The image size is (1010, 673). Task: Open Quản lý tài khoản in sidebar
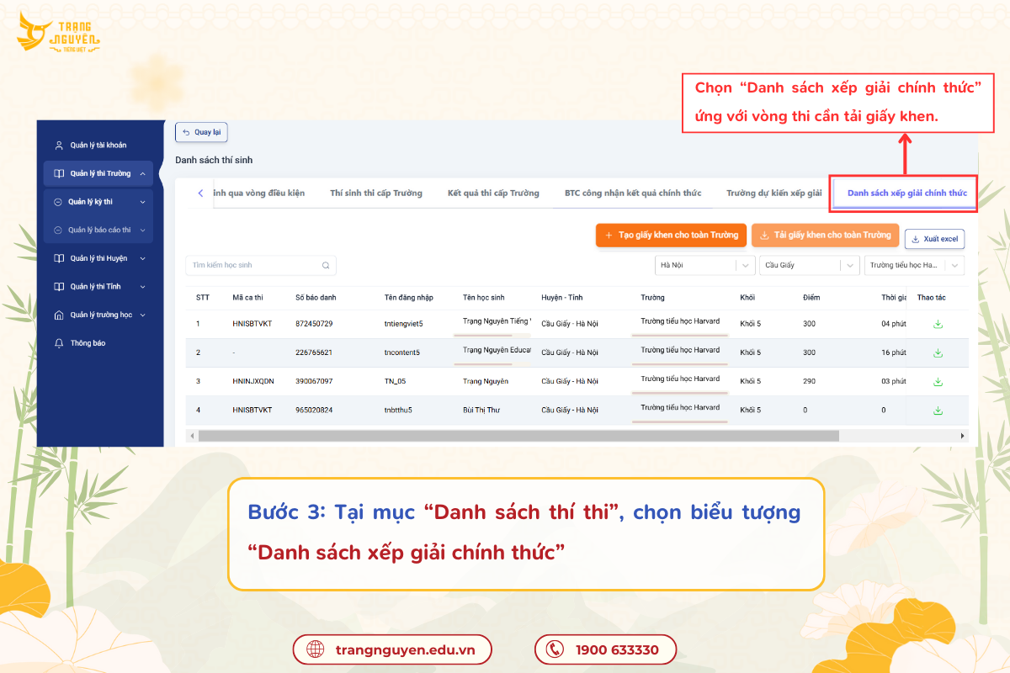pyautogui.click(x=98, y=146)
